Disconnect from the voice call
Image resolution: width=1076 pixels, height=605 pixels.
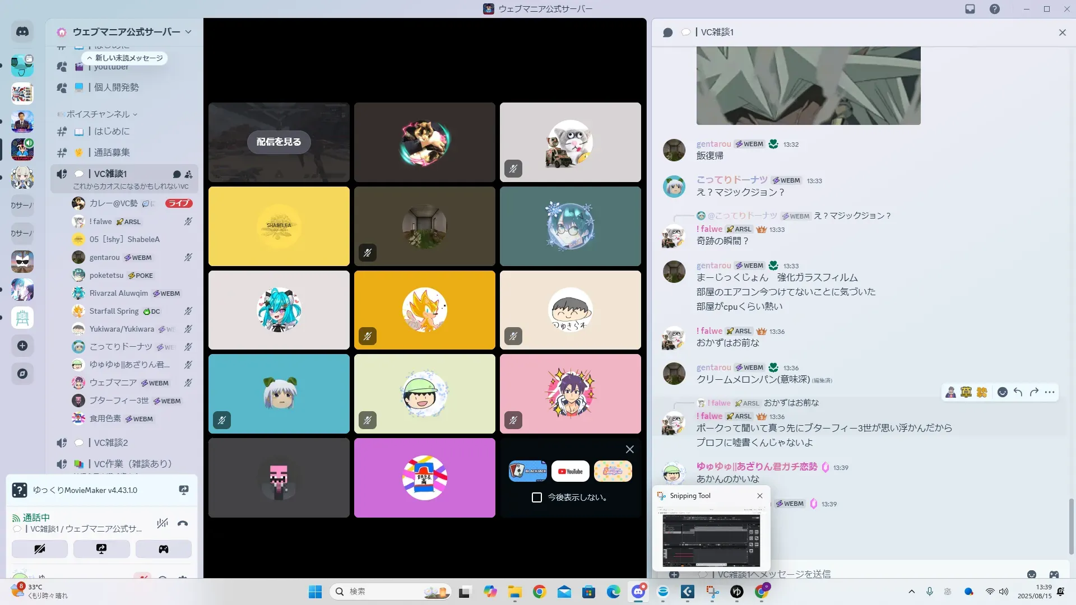[x=183, y=523]
